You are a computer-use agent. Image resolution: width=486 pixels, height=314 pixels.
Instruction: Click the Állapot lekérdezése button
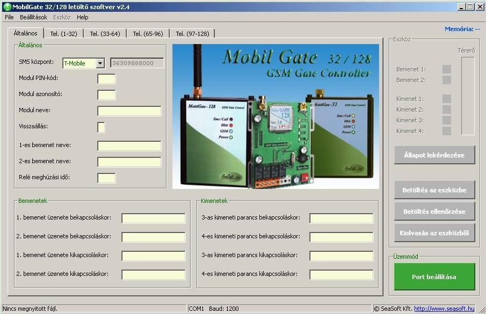click(434, 155)
